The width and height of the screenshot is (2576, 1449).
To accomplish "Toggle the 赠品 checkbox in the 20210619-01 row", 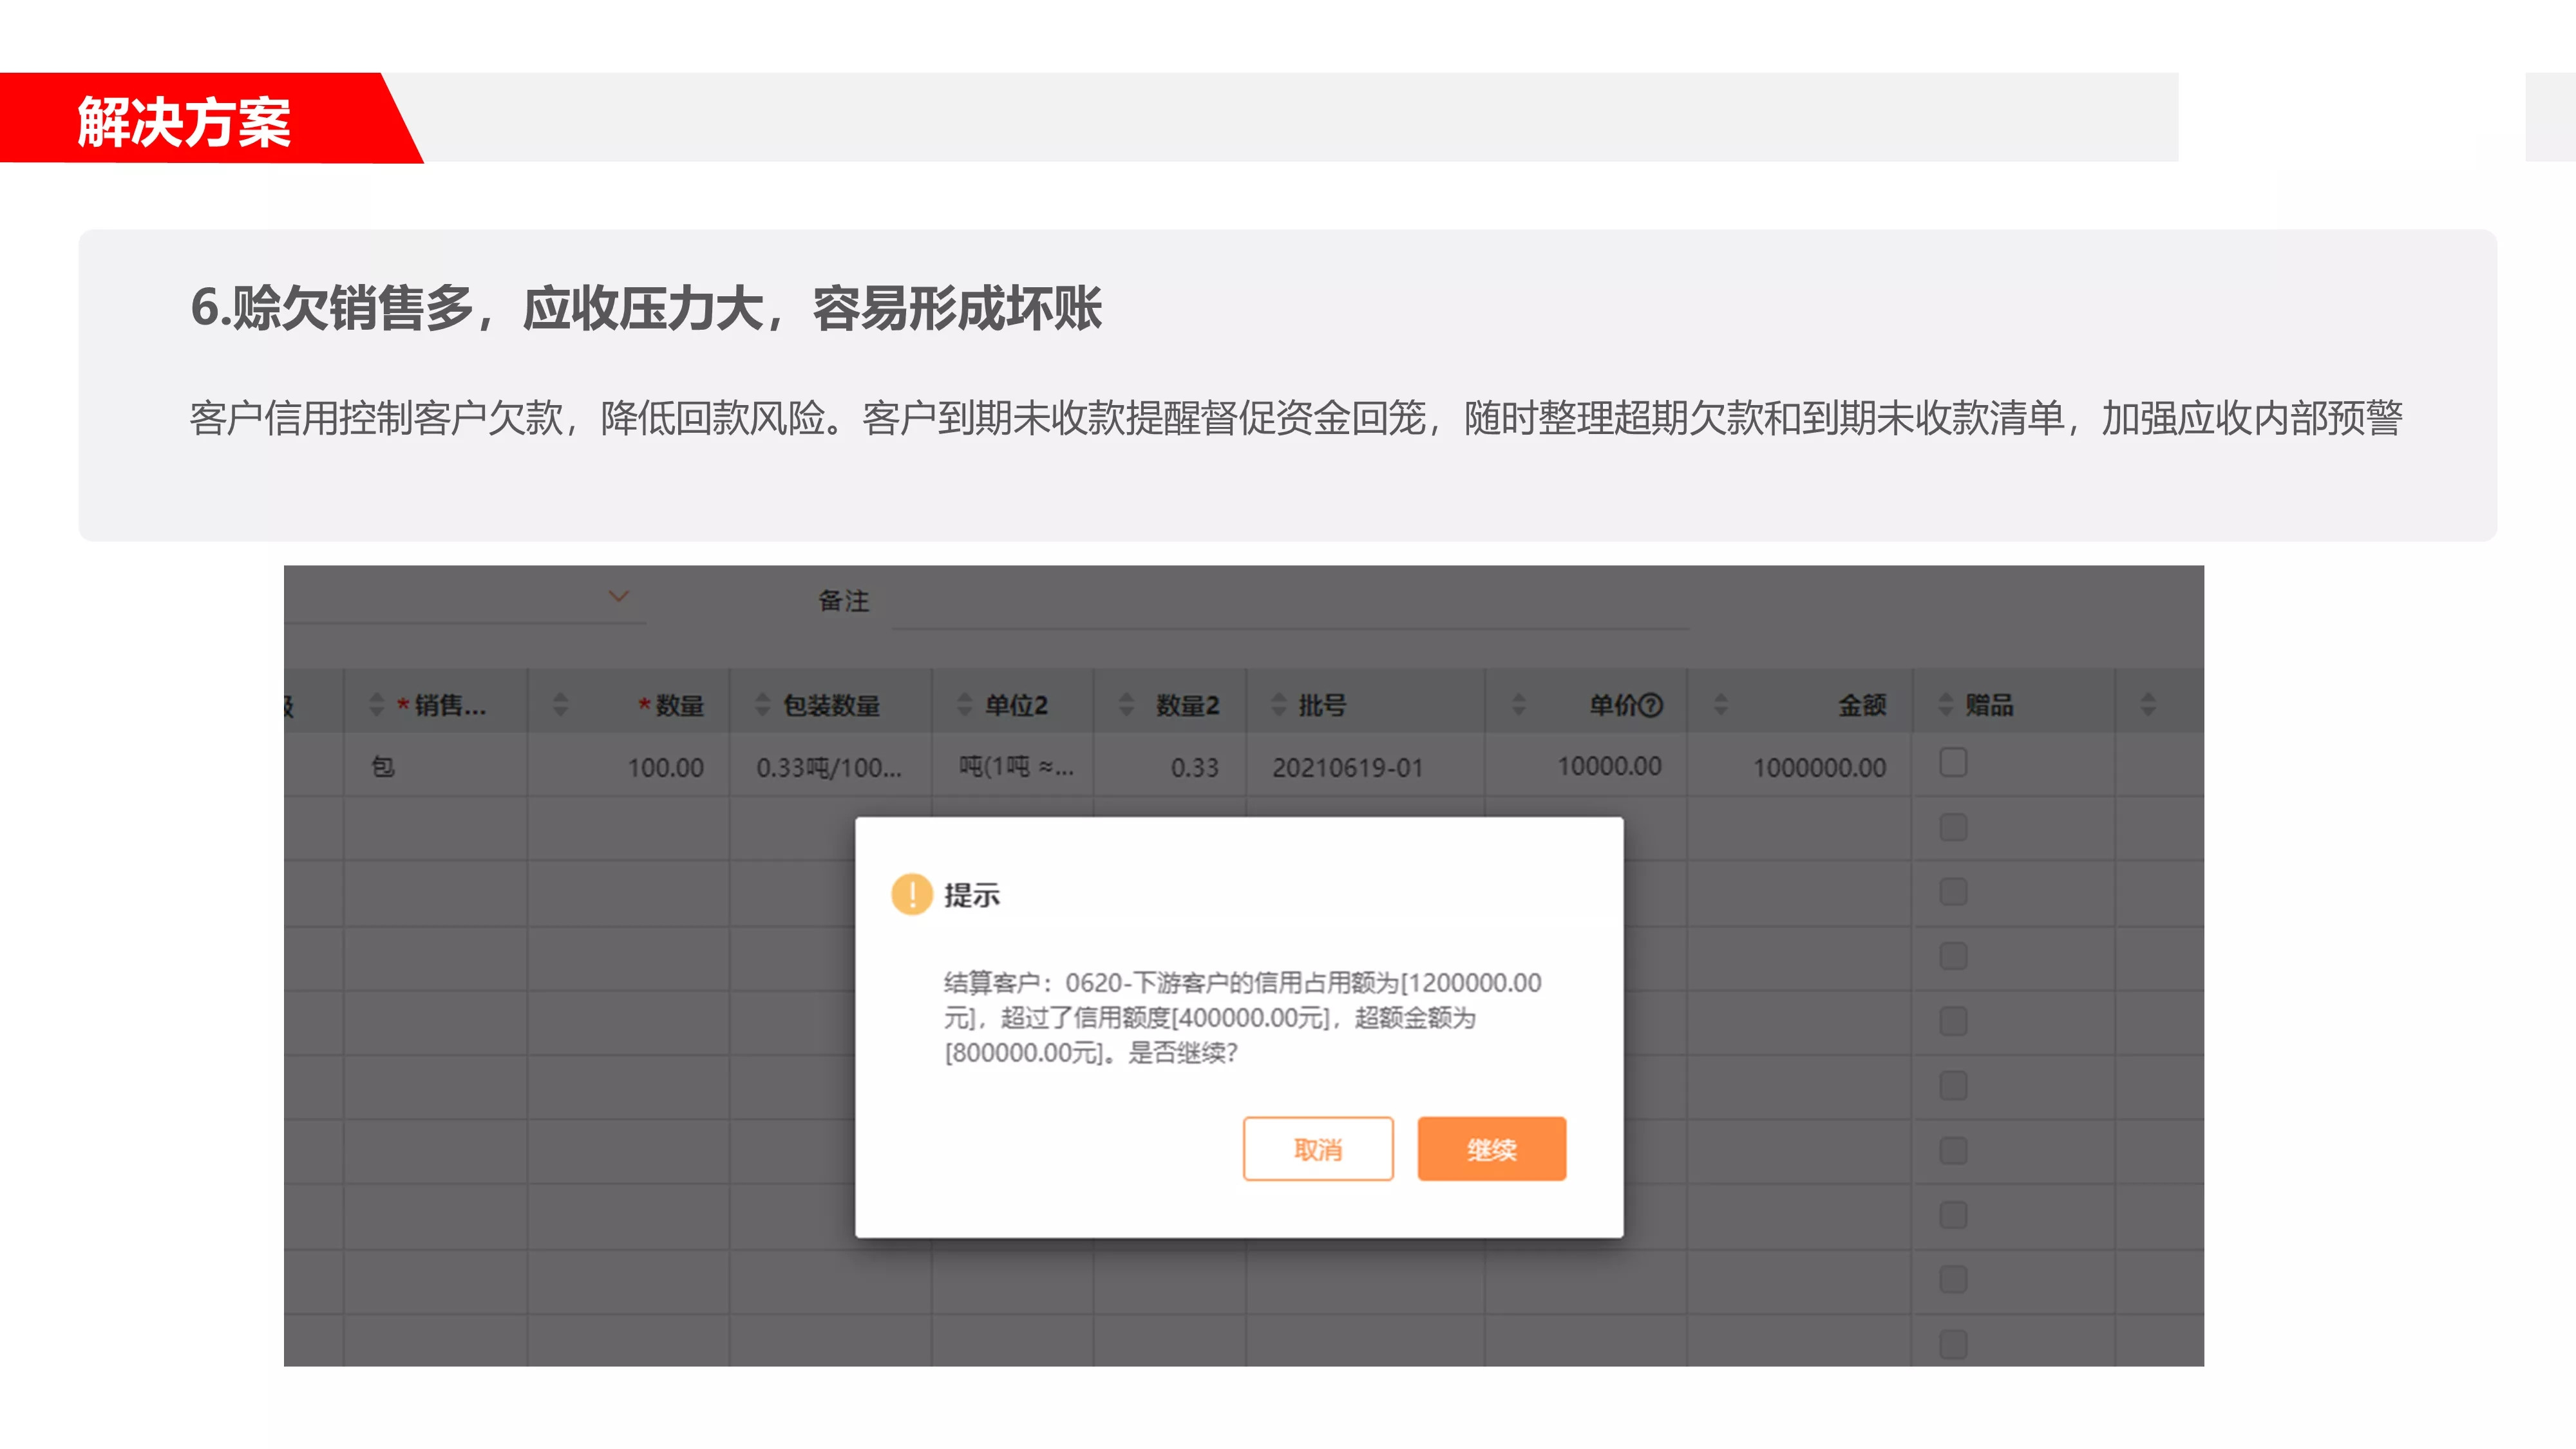I will pos(1953,763).
